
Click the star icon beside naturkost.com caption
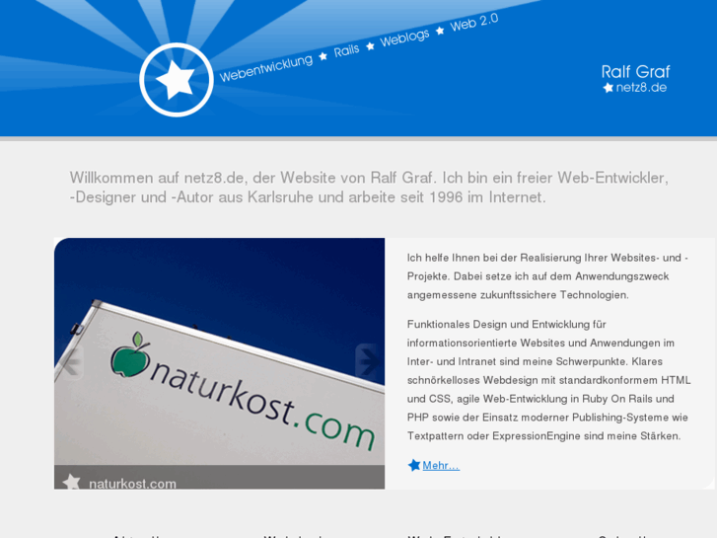coord(71,482)
